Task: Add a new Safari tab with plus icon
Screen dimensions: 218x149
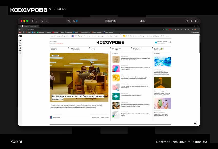Action: [191, 21]
